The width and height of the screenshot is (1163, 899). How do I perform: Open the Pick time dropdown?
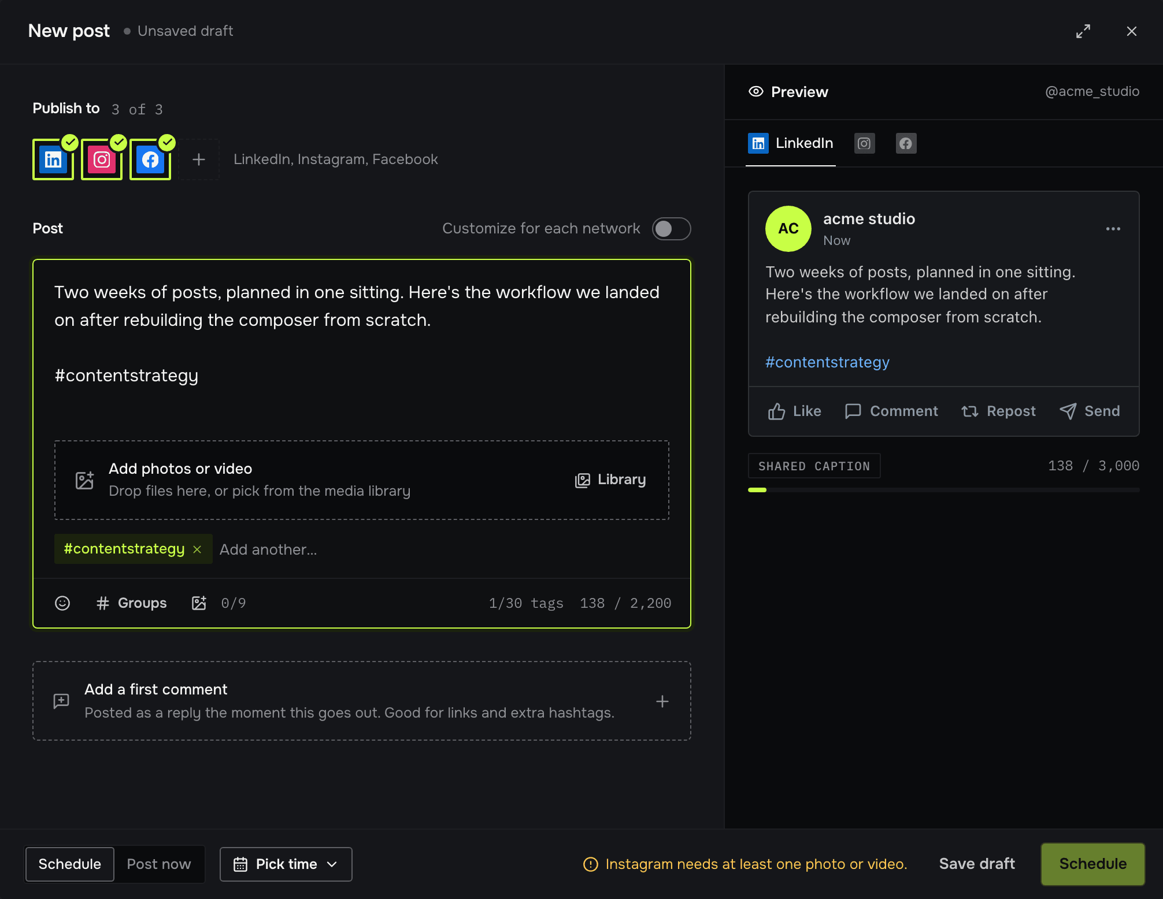point(286,864)
